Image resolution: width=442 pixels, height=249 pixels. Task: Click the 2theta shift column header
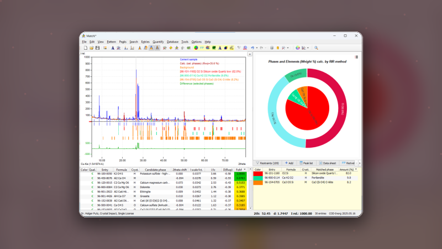pyautogui.click(x=180, y=170)
